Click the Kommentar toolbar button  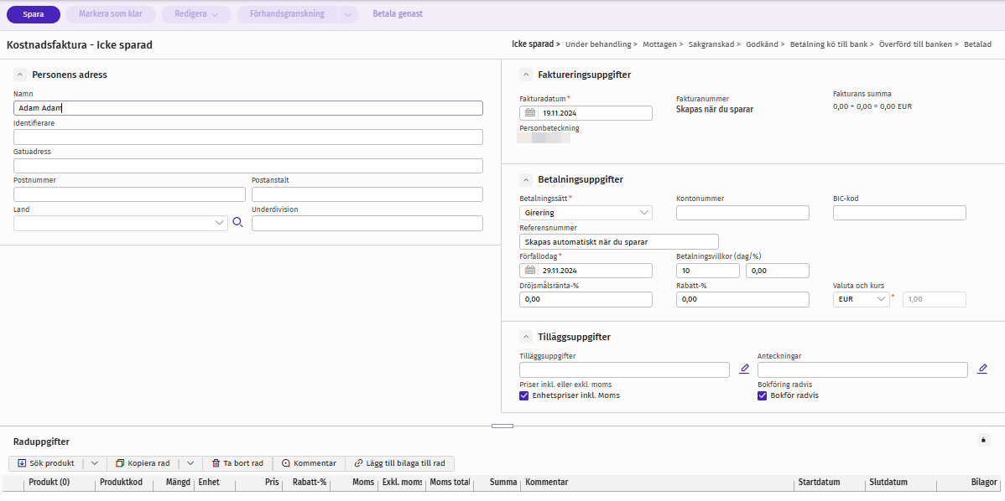pos(309,463)
